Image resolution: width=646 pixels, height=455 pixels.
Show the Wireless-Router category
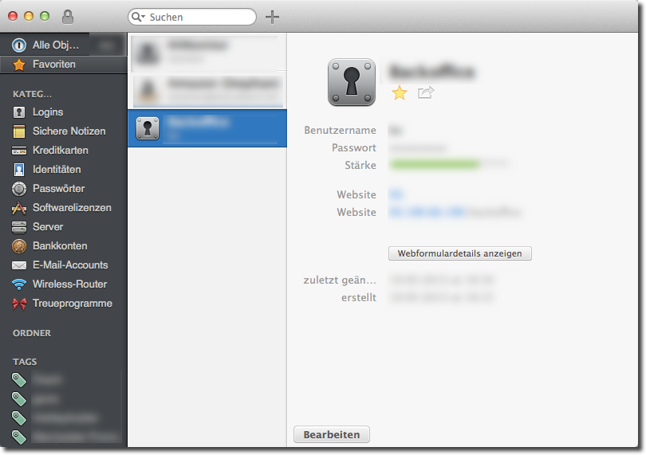(69, 284)
